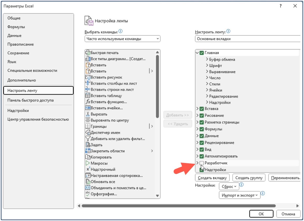This screenshot has height=221, width=304.
Task: Toggle the Рецензирование checkbox
Action: coord(202,143)
